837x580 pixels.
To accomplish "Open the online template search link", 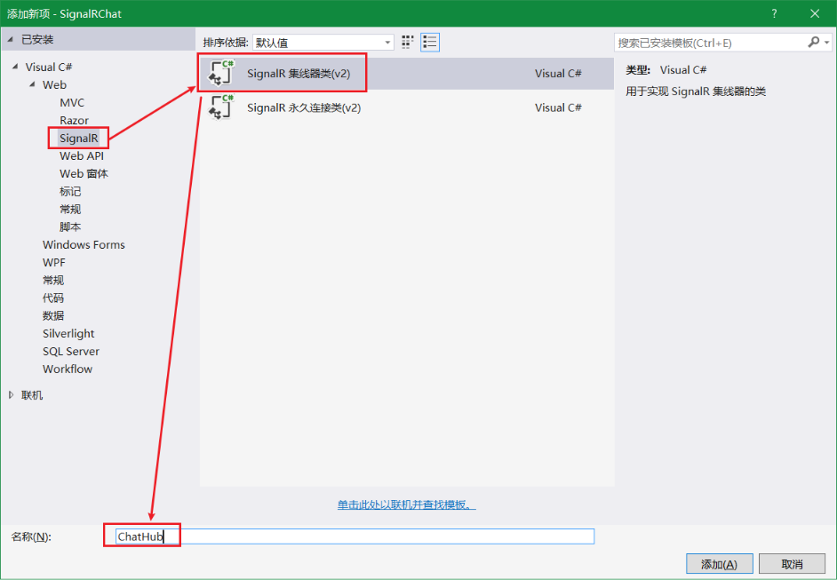I will tap(406, 505).
